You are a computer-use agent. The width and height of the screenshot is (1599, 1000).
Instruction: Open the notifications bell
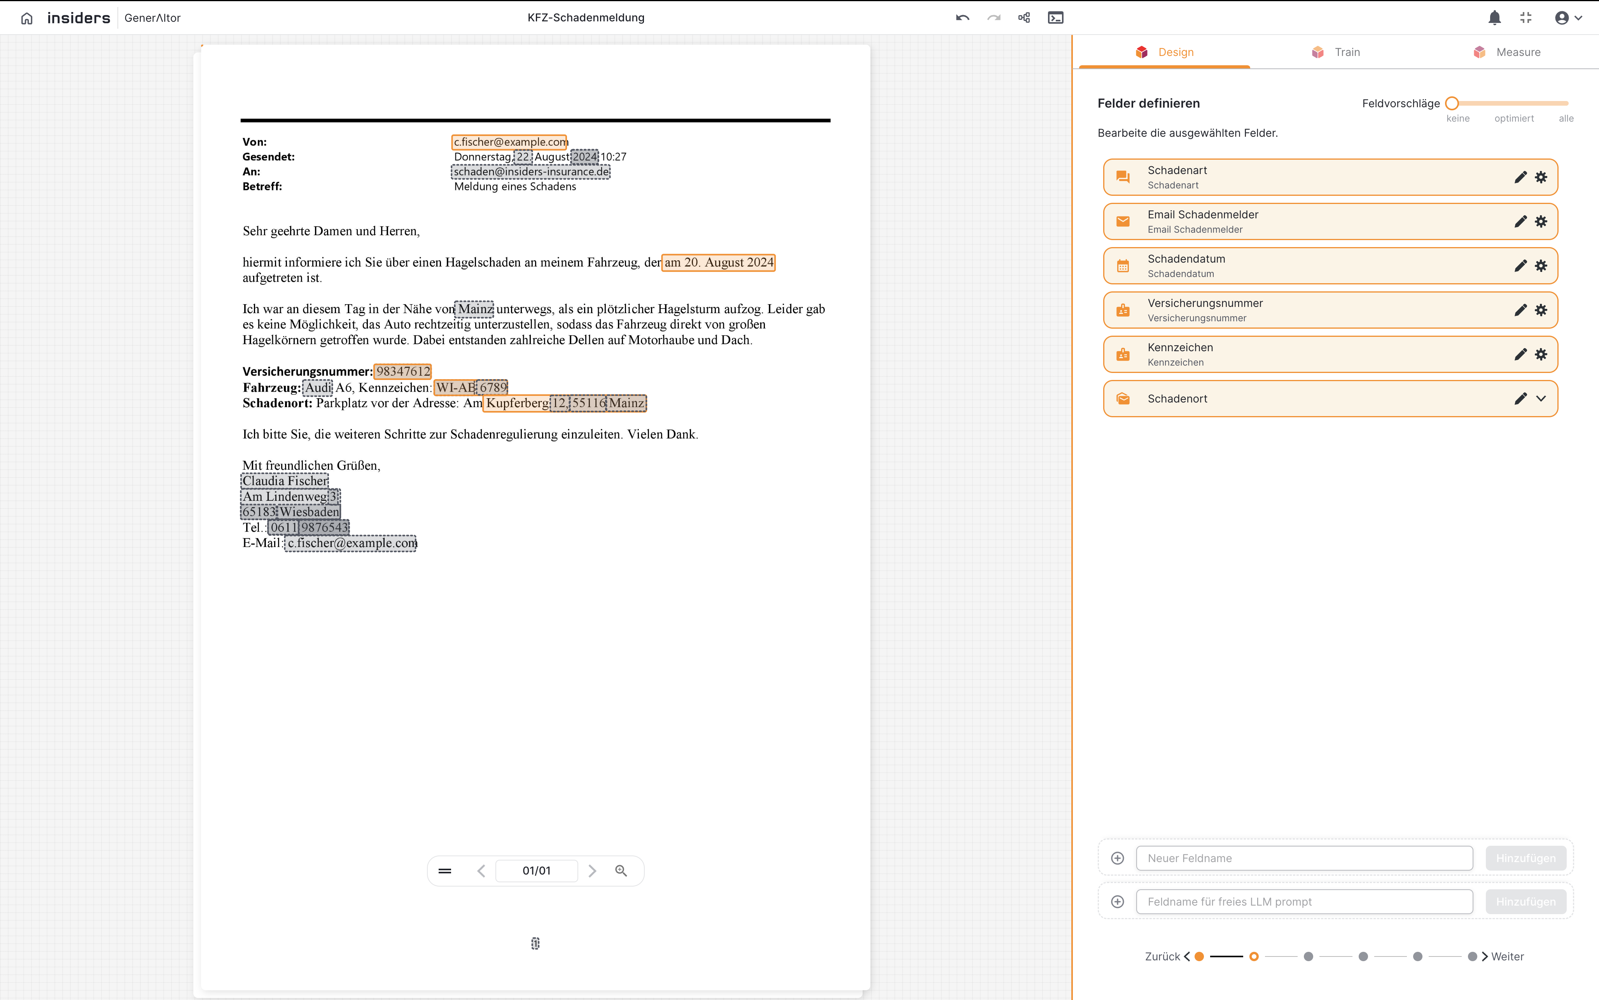pos(1494,18)
